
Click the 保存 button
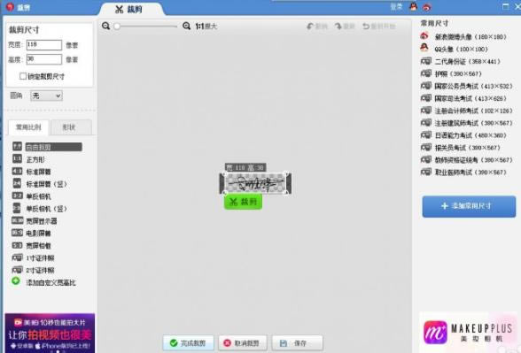click(297, 342)
